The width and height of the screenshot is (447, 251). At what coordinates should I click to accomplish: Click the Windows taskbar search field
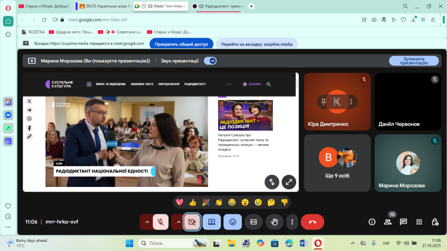pyautogui.click(x=172, y=243)
